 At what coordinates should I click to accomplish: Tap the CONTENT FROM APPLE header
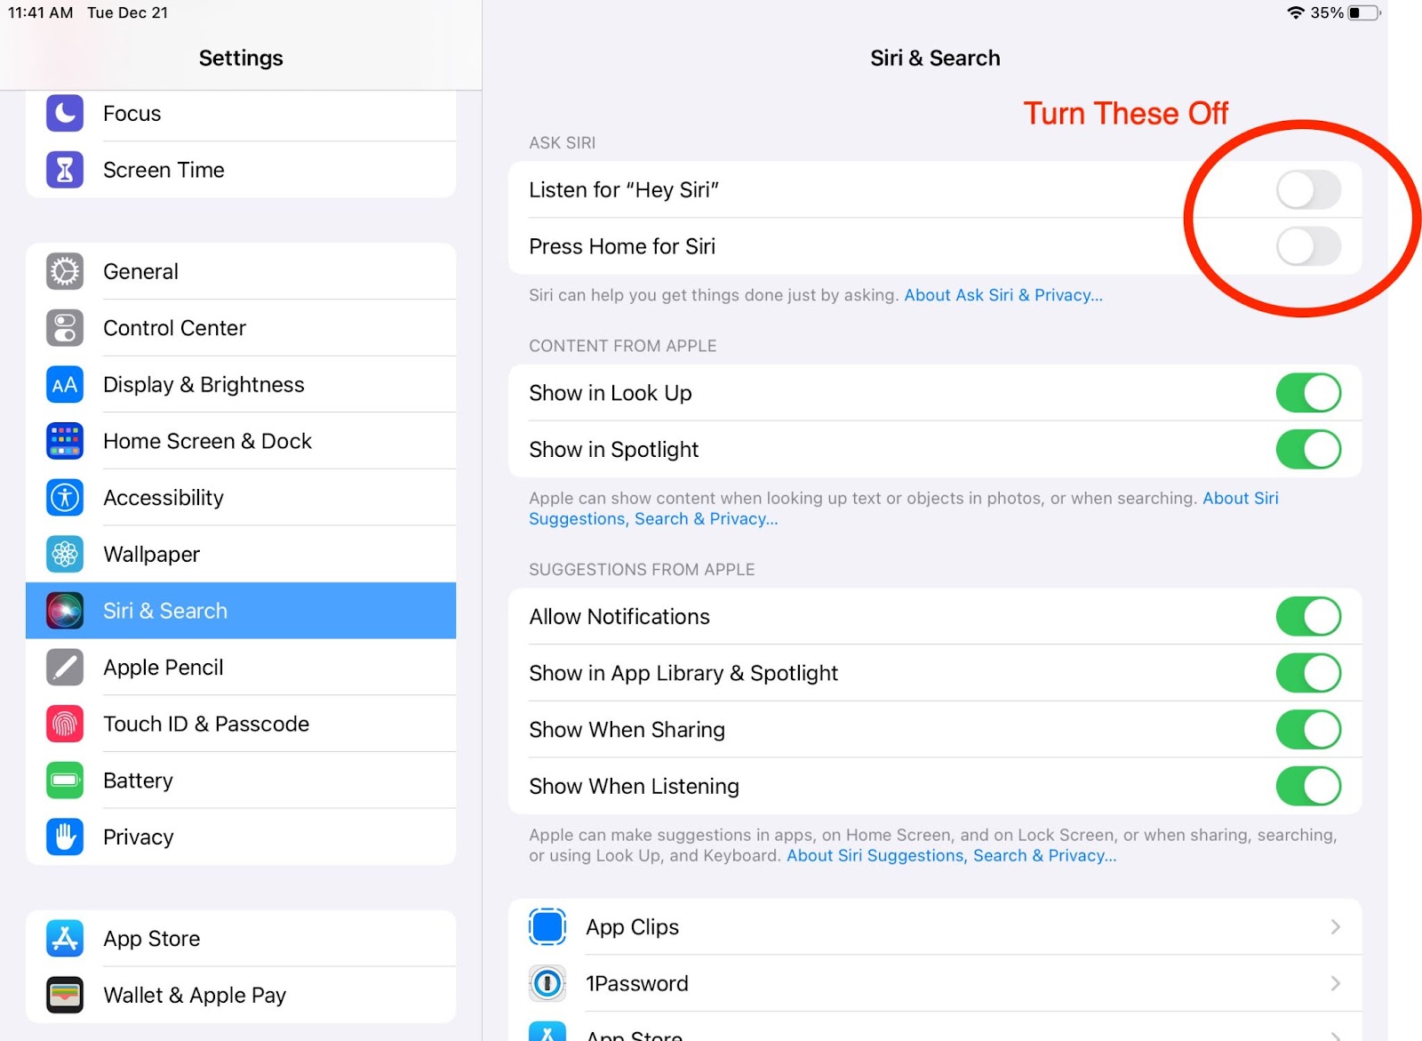click(x=623, y=346)
